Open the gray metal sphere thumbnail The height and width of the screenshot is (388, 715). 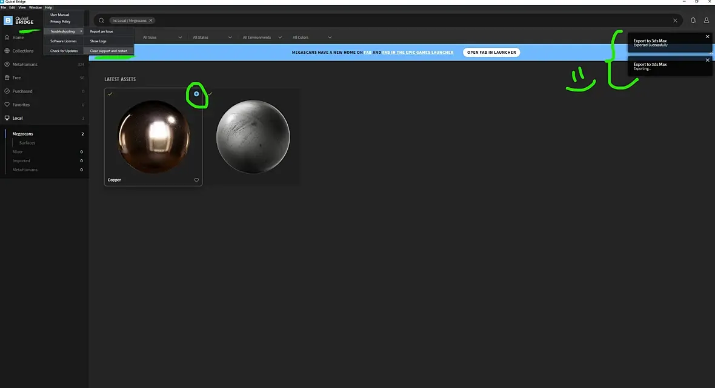(x=253, y=137)
